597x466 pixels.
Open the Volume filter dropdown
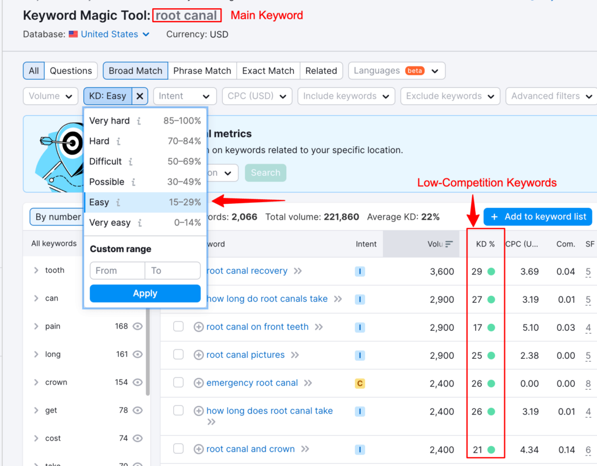[x=51, y=96]
